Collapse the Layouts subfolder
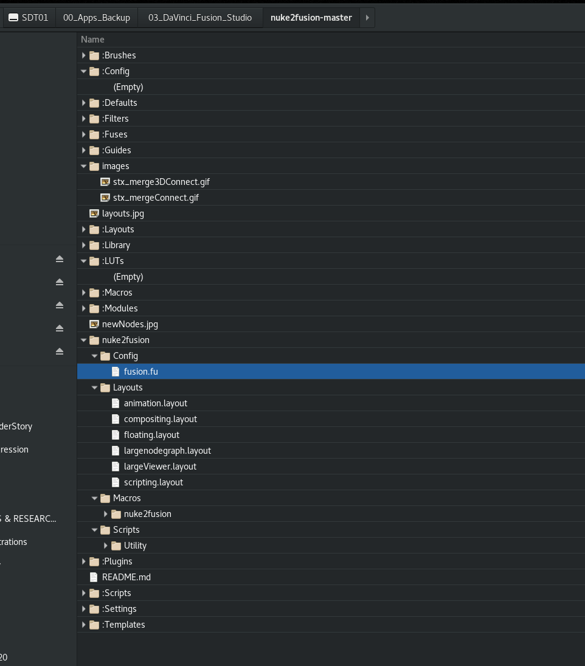 pyautogui.click(x=95, y=387)
